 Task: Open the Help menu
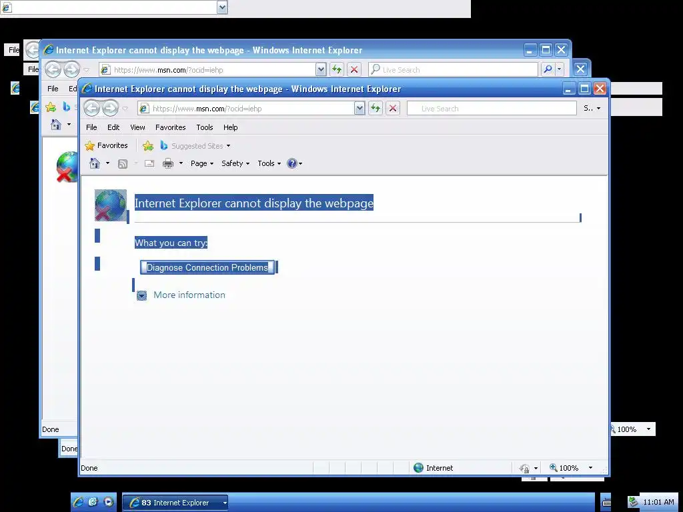tap(230, 127)
